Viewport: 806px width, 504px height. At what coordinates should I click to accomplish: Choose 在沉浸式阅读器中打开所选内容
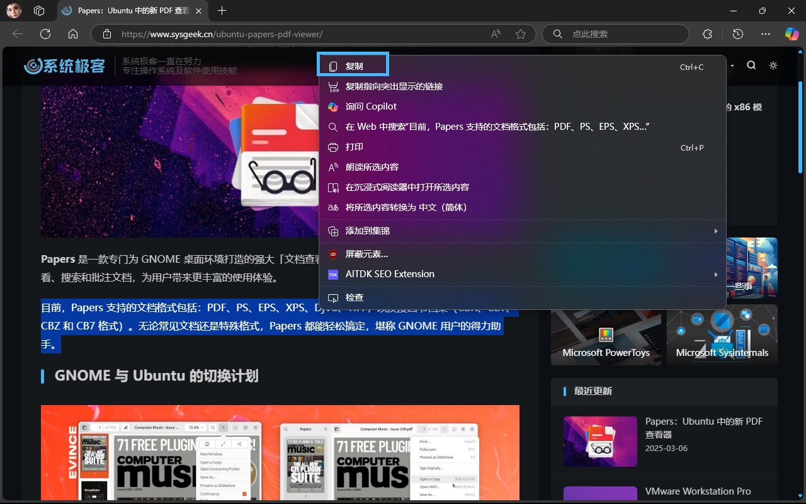pyautogui.click(x=523, y=187)
